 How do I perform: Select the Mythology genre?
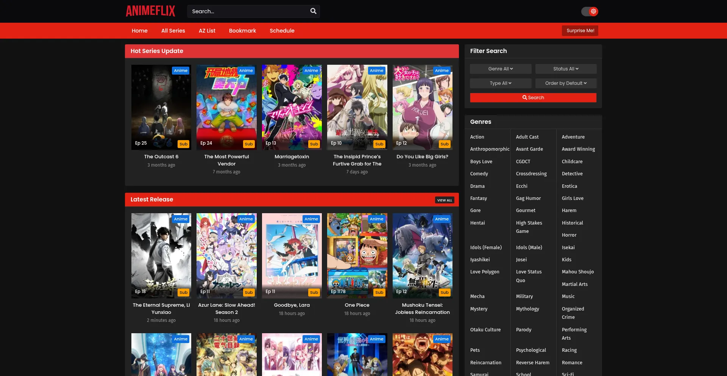point(527,309)
